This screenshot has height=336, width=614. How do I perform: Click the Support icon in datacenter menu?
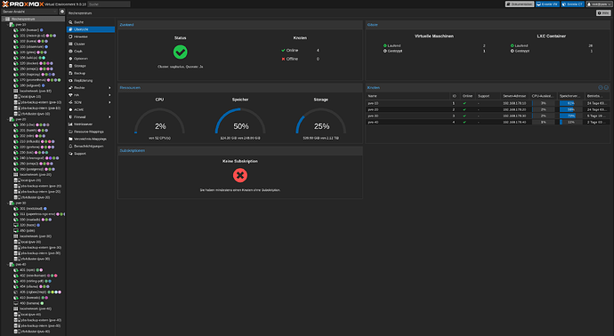[70, 154]
